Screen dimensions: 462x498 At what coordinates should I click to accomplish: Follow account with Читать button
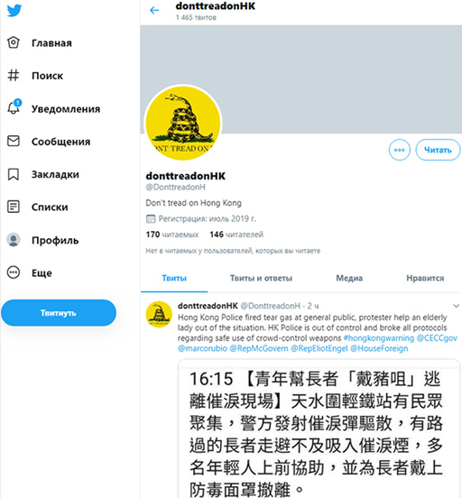438,150
